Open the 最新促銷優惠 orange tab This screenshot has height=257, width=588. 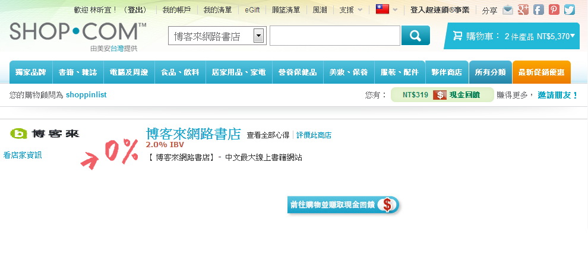(x=542, y=72)
